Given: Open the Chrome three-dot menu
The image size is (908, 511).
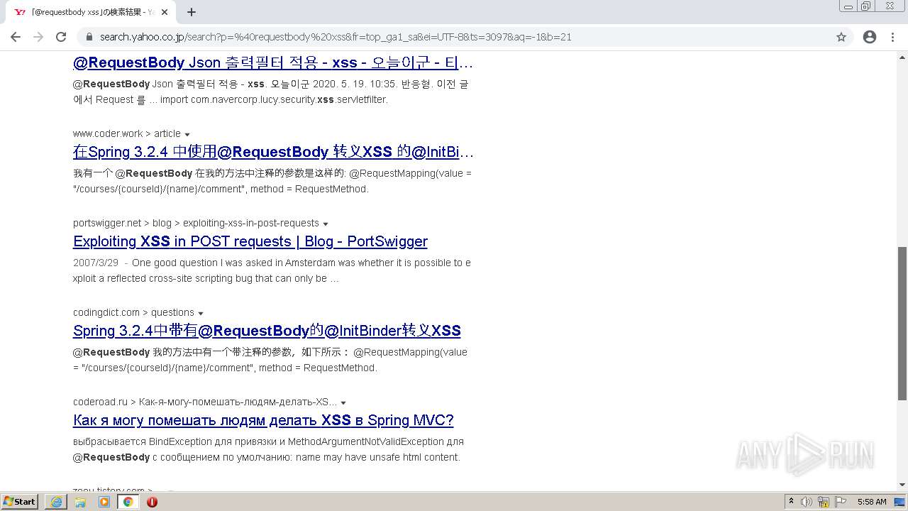Looking at the screenshot, I should click(892, 37).
